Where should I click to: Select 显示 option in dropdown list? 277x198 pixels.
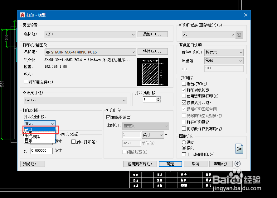point(40,141)
